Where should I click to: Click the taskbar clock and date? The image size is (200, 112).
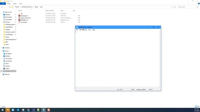(197, 110)
